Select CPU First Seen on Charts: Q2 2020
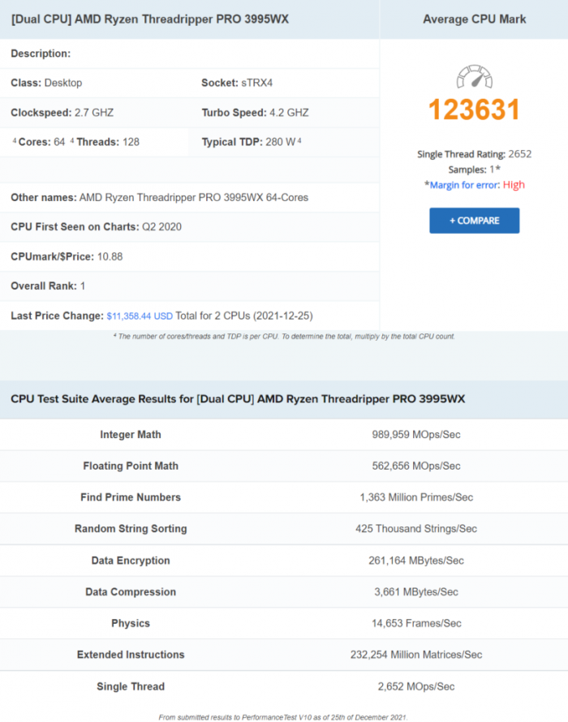Screen dimensions: 568x722 [x=97, y=227]
